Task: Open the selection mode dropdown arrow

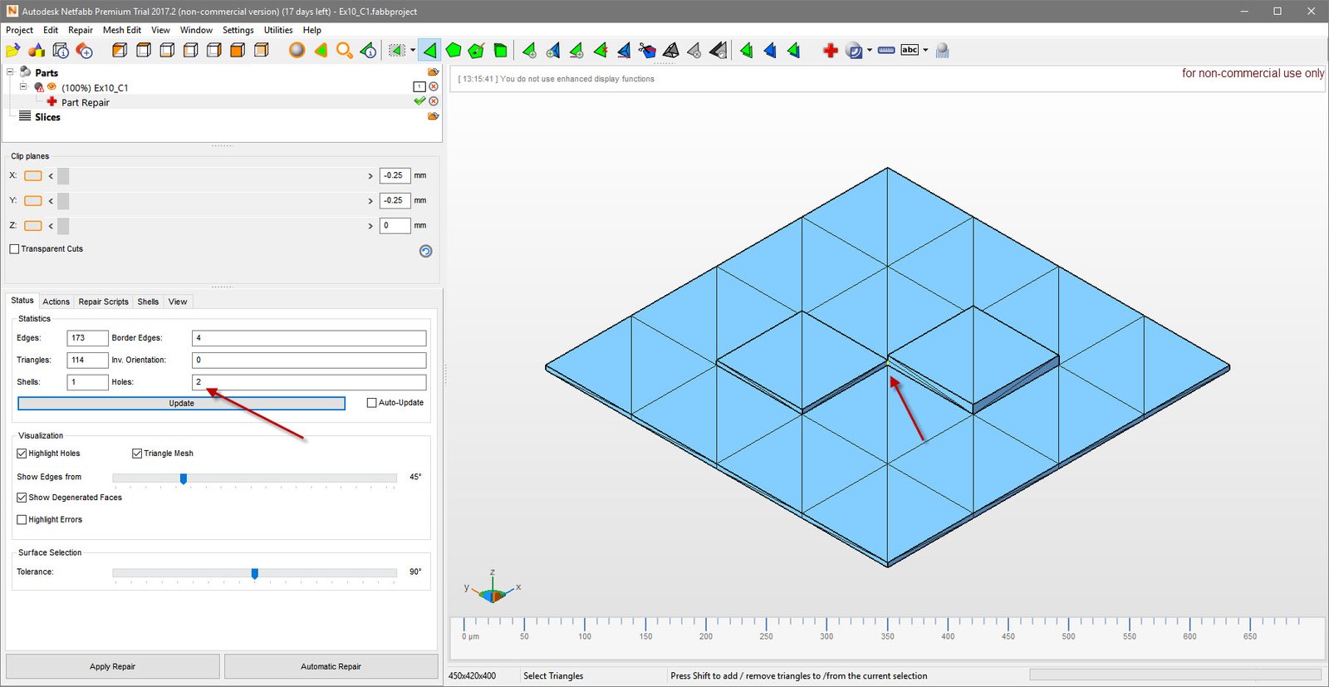Action: (x=413, y=51)
